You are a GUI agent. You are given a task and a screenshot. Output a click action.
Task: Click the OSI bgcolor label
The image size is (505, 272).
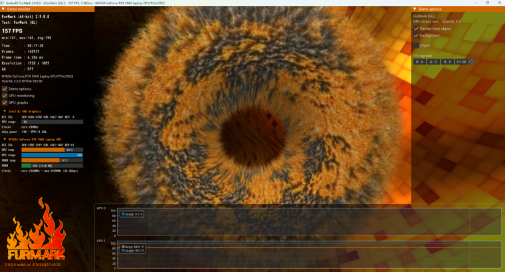pyautogui.click(x=423, y=56)
